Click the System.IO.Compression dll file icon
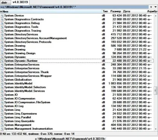Image resolution: width=158 pixels, height=140 pixels. (2, 98)
